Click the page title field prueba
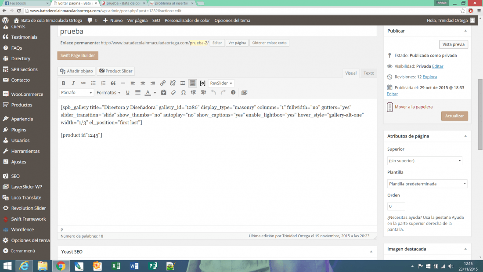 217,31
